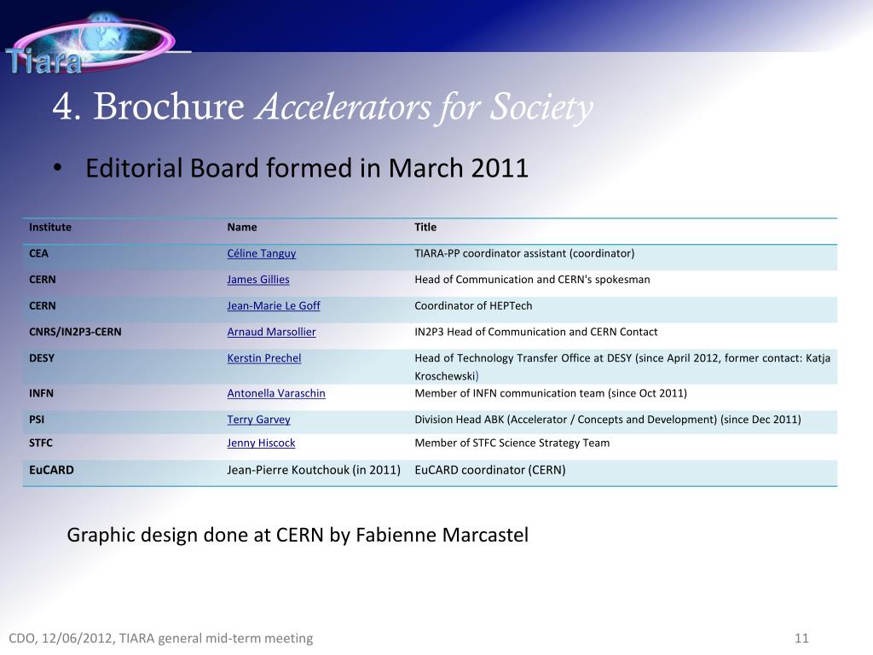Open the James Gillies link

tap(257, 280)
